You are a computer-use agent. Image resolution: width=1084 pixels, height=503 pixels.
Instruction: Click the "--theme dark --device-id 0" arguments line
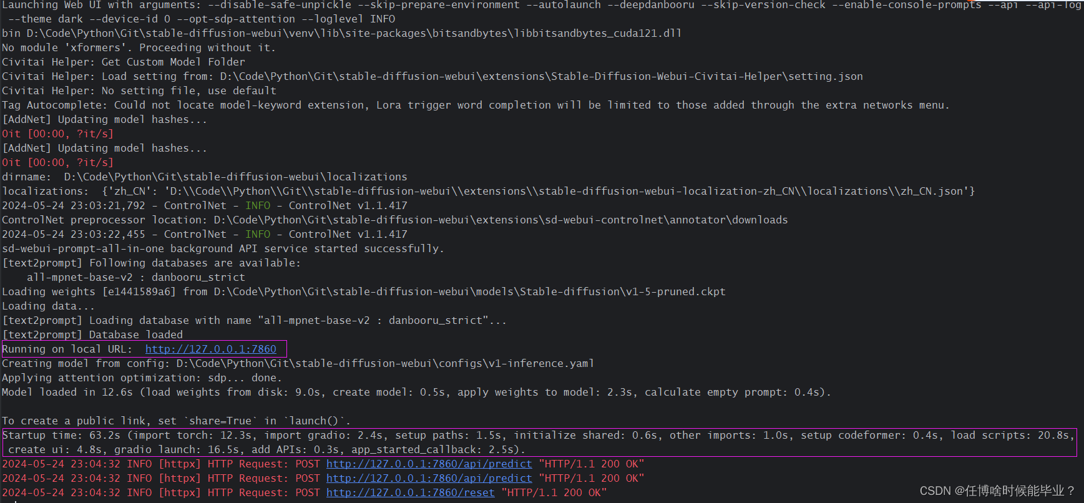click(202, 19)
